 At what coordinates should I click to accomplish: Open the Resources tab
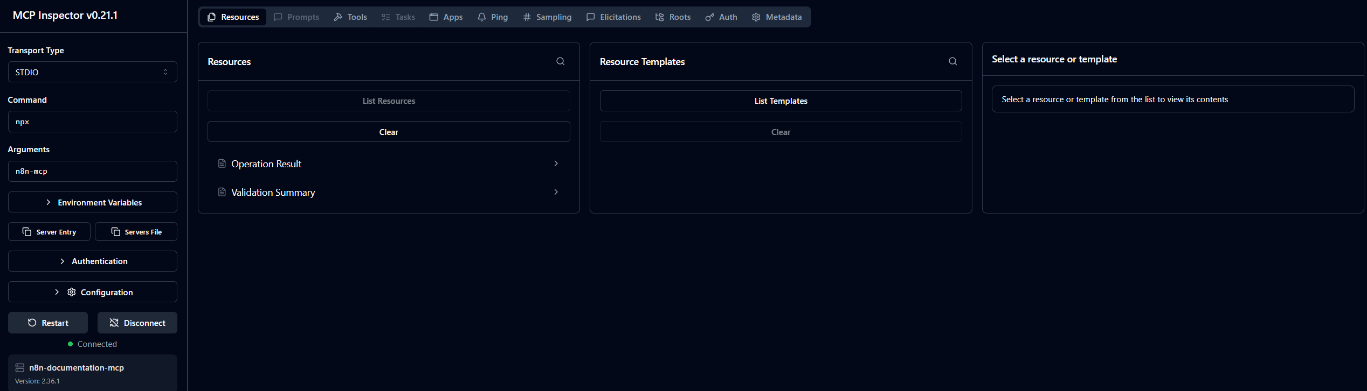point(233,17)
